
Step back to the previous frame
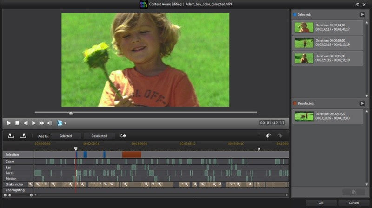pyautogui.click(x=26, y=123)
